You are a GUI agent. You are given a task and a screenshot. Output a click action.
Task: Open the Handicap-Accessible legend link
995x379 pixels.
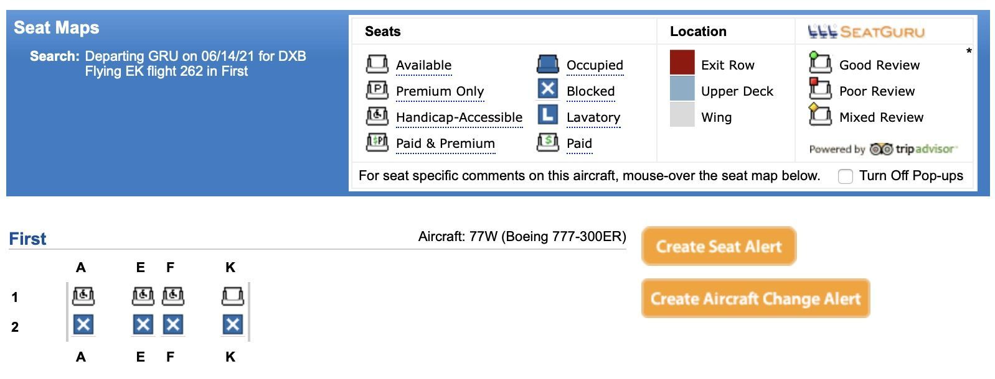coord(459,117)
